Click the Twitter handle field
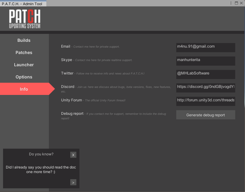The height and width of the screenshot is (192, 245). (206, 74)
